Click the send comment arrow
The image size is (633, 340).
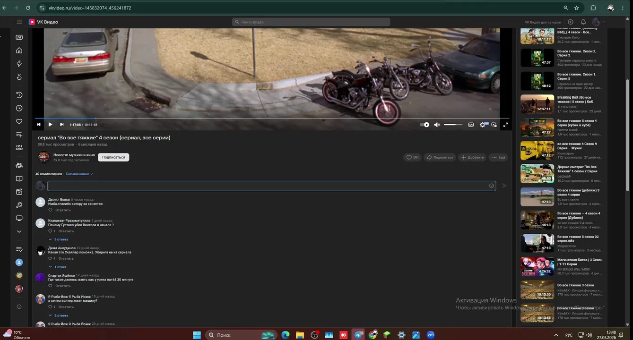point(504,186)
